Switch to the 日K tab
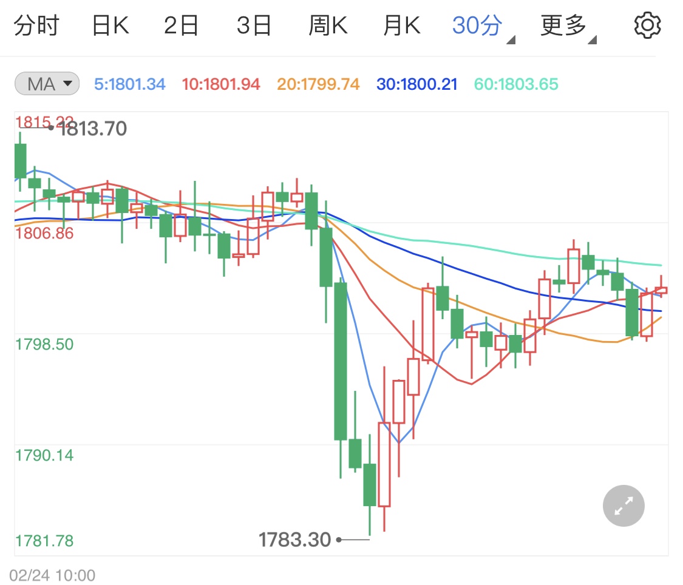Image resolution: width=683 pixels, height=585 pixels. pos(109,25)
